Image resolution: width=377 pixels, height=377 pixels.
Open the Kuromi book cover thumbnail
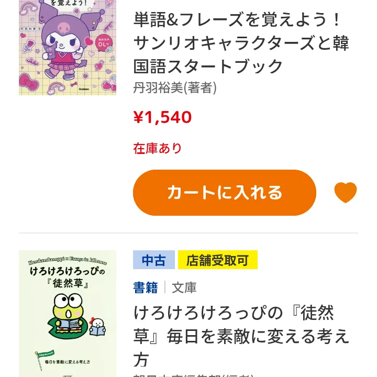click(68, 47)
